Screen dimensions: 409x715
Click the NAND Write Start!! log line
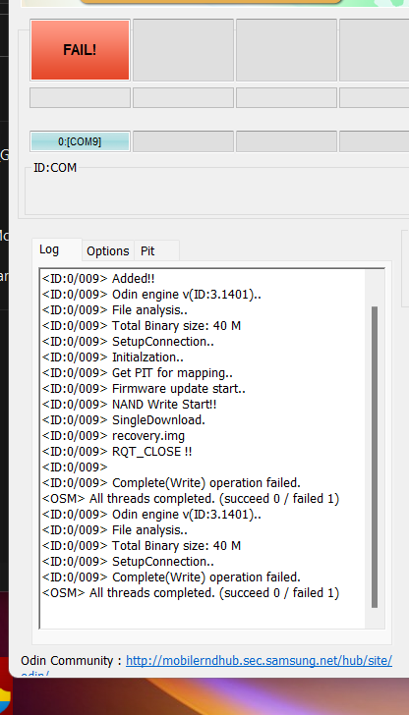point(130,405)
